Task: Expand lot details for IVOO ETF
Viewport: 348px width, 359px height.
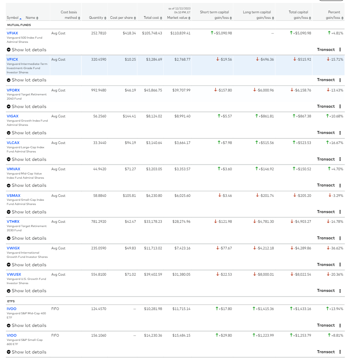Action: click(x=27, y=326)
